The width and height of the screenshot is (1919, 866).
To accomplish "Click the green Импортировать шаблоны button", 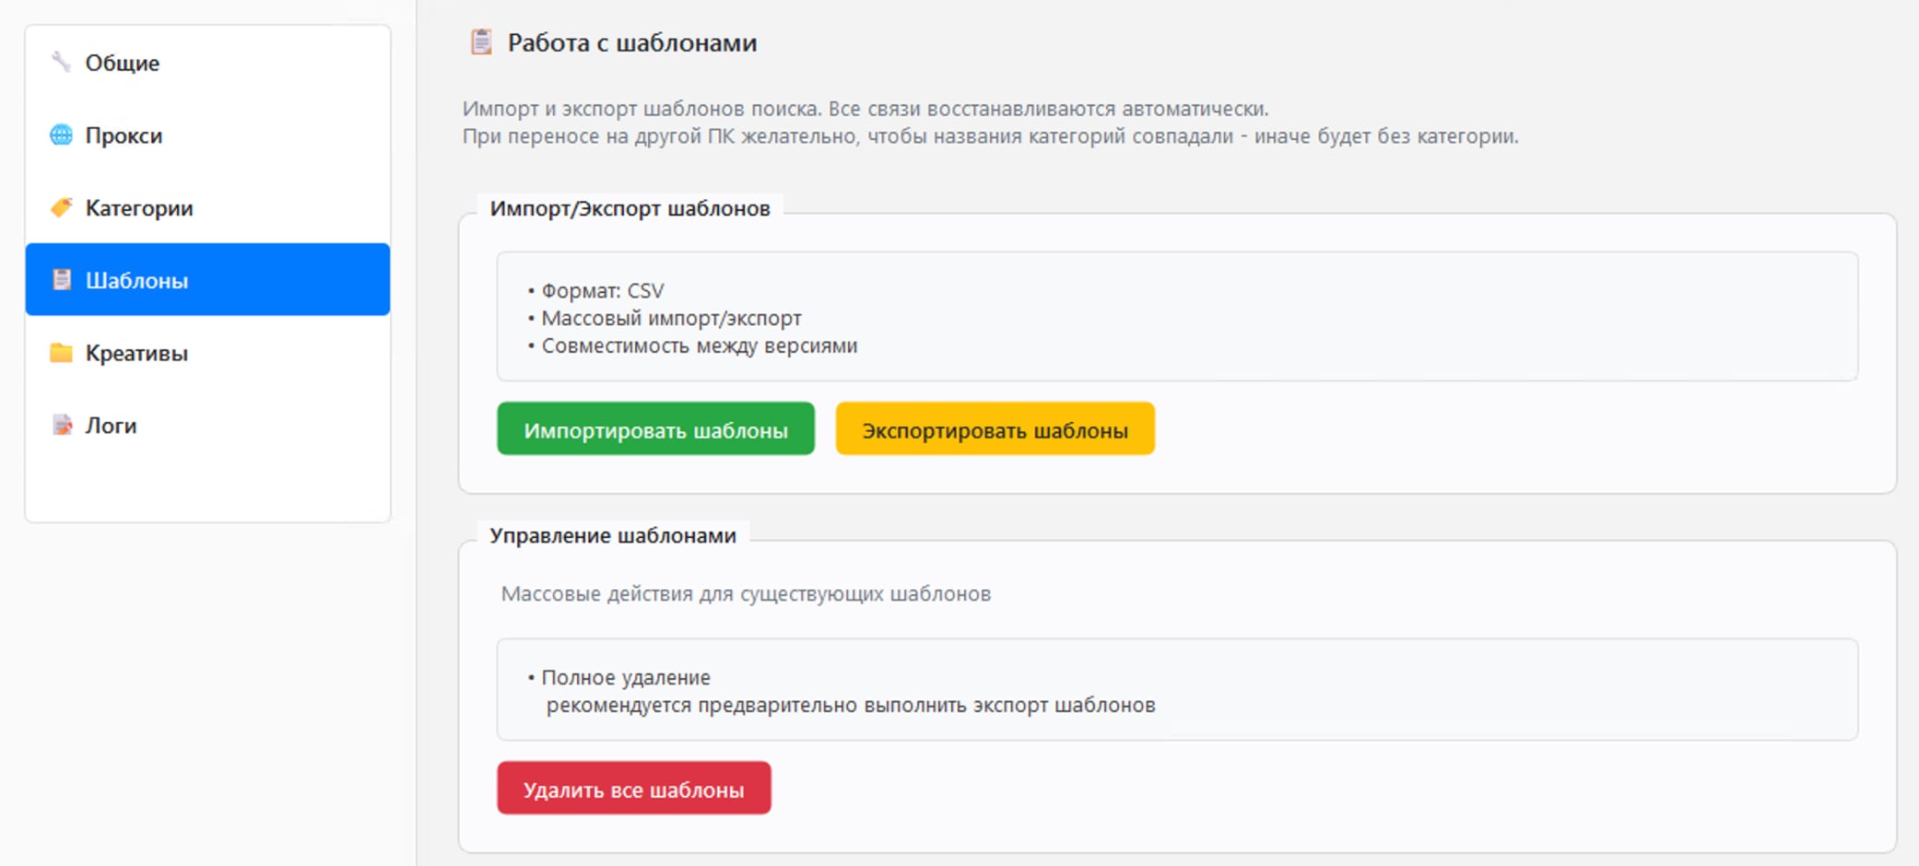I will pyautogui.click(x=655, y=429).
